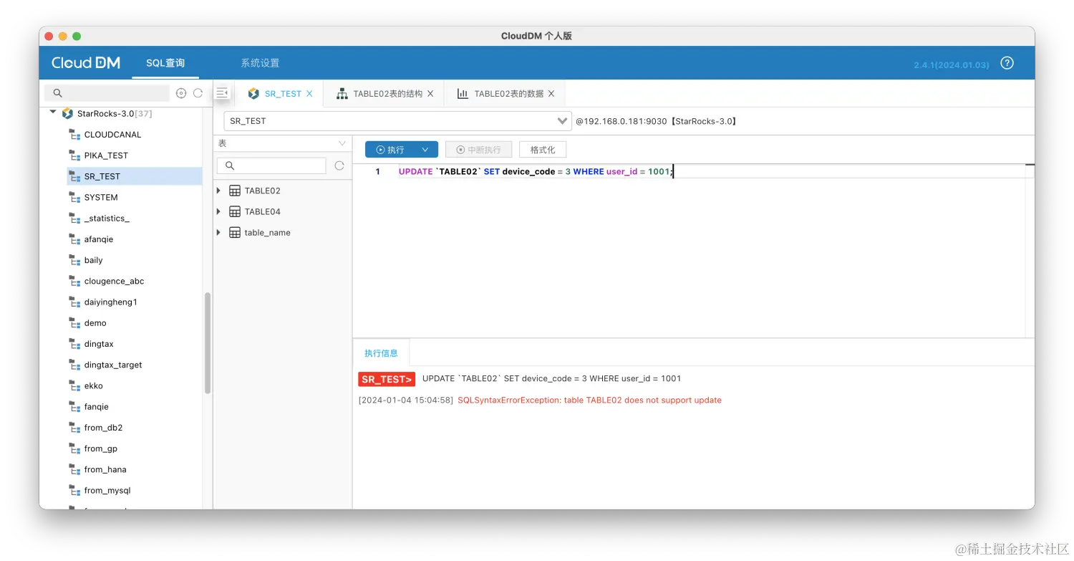The width and height of the screenshot is (1074, 561).
Task: Select the 执行信息 results tab
Action: tap(381, 353)
